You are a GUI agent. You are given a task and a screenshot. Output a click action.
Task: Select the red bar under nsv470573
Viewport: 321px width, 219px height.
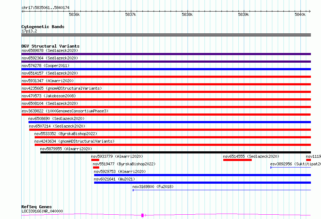click(166, 99)
